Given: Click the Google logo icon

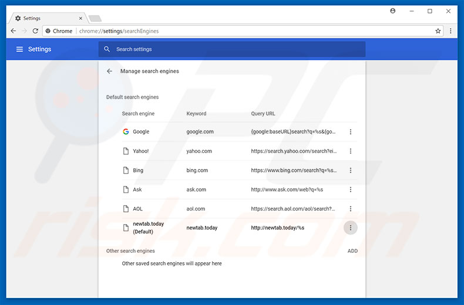Looking at the screenshot, I should (126, 132).
